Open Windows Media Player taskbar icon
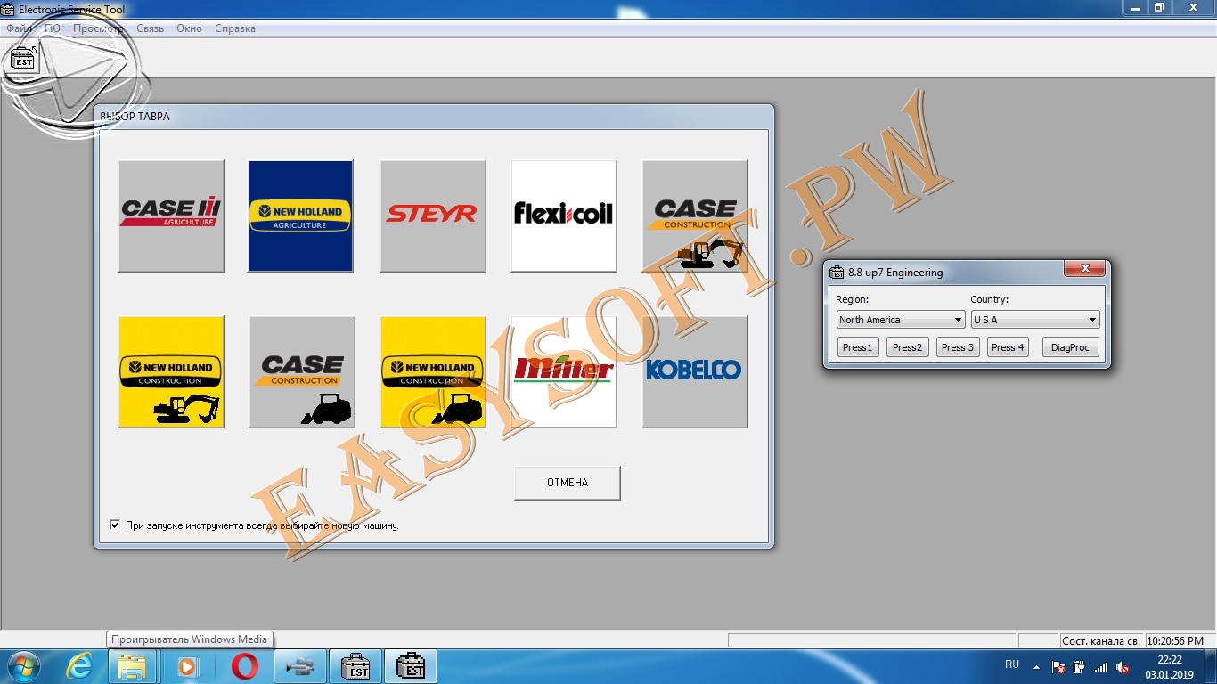Viewport: 1217px width, 684px height. pos(188,666)
